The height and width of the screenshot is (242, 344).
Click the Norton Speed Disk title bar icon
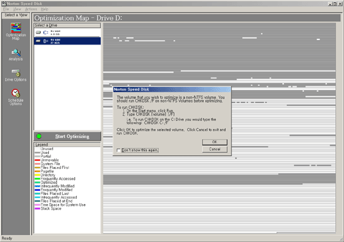coord(4,4)
